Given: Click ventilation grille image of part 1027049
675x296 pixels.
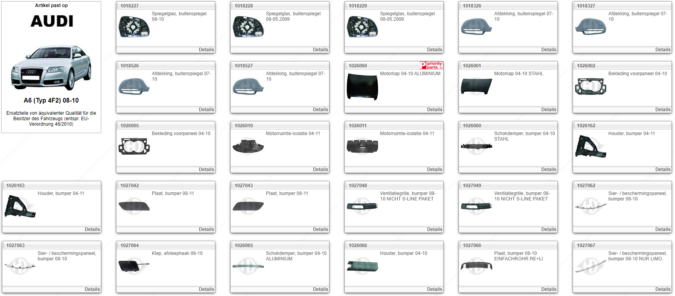Looking at the screenshot, I should coord(477,206).
